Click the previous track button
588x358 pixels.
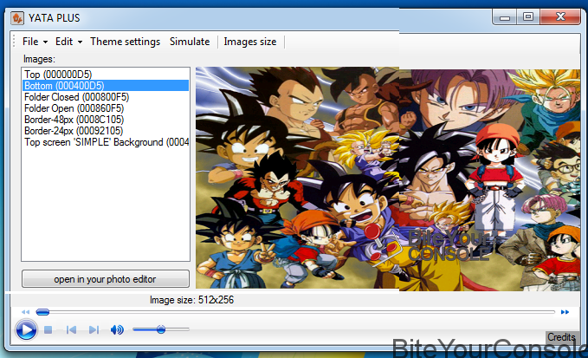(x=71, y=330)
